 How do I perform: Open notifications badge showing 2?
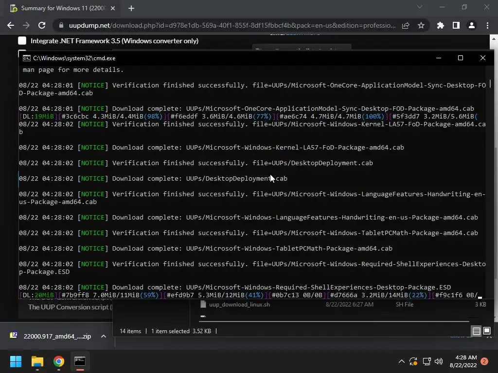[484, 361]
